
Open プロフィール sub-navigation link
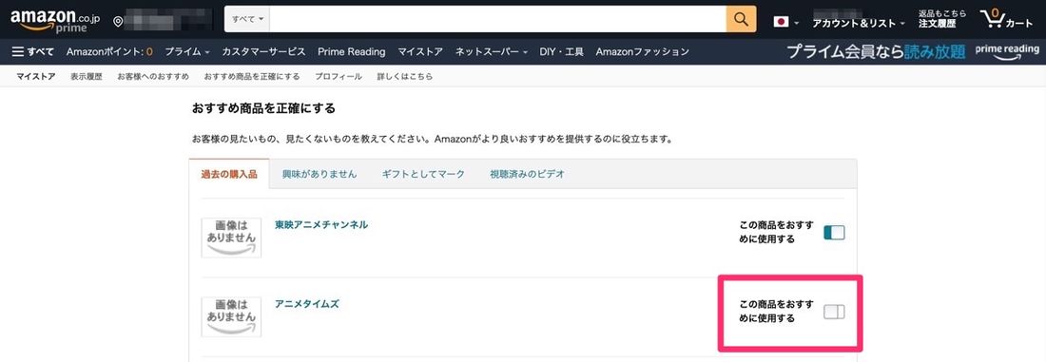pos(339,76)
